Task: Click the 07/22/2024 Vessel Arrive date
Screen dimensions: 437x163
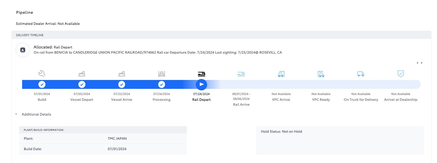Action: (122, 94)
